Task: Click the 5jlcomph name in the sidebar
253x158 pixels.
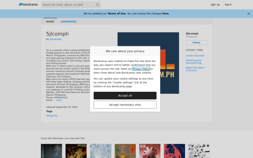Action: (192, 34)
